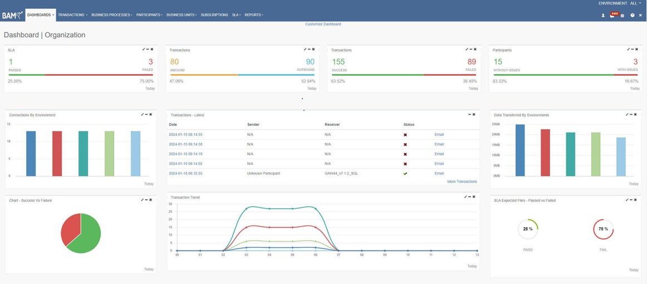647x284 pixels.
Task: Minimize the Connections By Environment widget
Action: pos(146,115)
